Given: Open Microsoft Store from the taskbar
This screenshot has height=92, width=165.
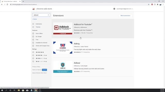Looking at the screenshot, I should click(x=23, y=90).
